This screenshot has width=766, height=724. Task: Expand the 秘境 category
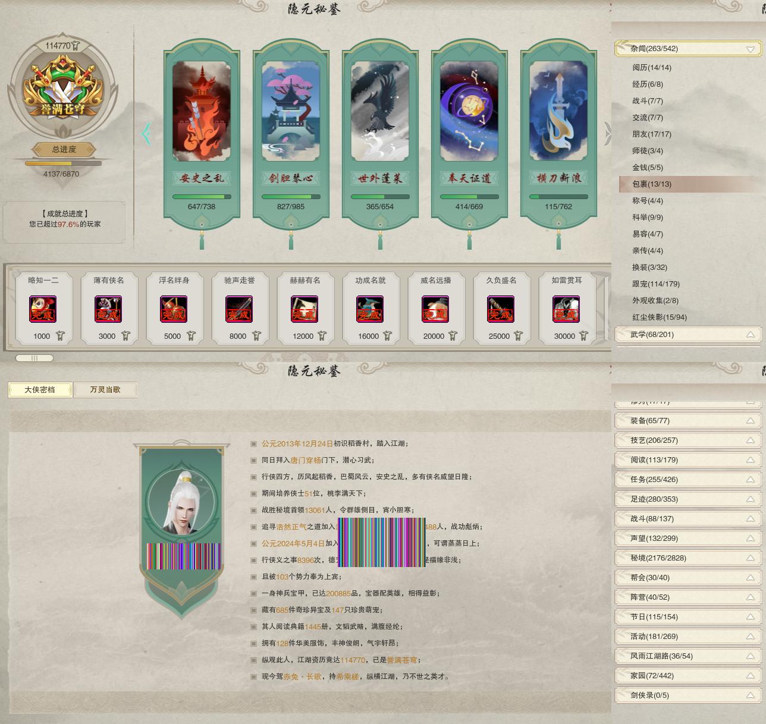pos(688,558)
